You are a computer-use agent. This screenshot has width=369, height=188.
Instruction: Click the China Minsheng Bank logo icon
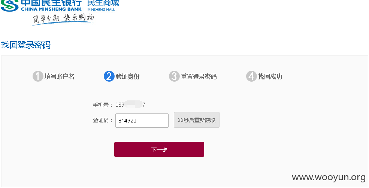coord(9,5)
